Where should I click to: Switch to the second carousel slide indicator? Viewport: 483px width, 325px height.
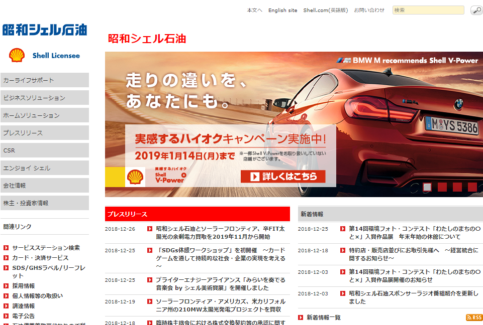442,187
